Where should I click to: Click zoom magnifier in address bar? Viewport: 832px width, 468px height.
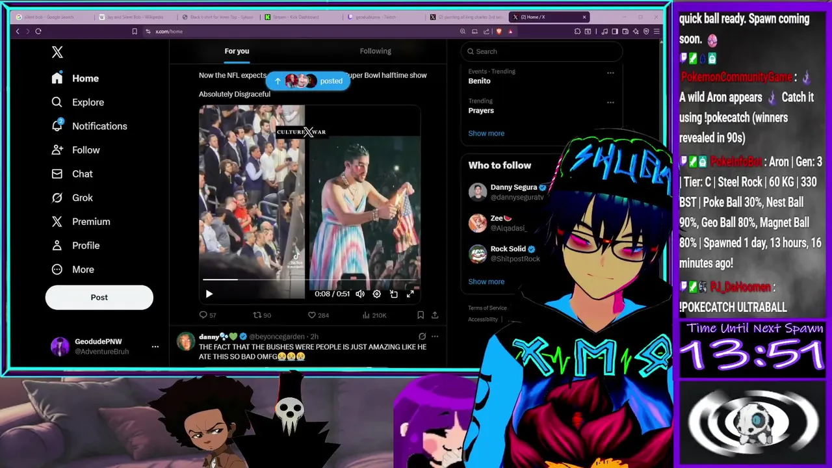463,31
